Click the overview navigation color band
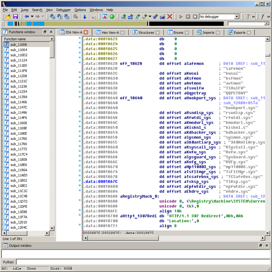The width and height of the screenshot is (272, 272). (113, 24)
